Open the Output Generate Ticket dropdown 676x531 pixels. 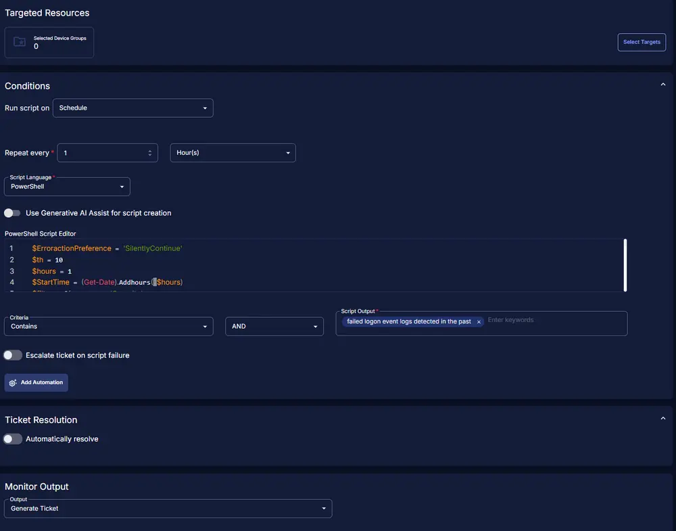(168, 509)
